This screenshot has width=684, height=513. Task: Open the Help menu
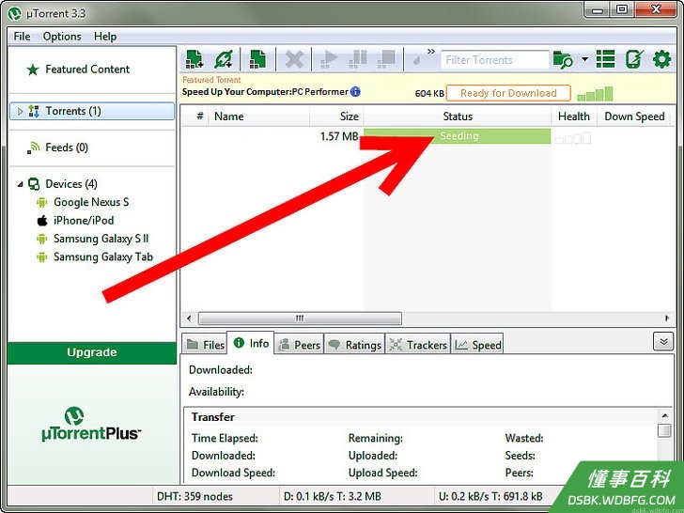click(105, 37)
